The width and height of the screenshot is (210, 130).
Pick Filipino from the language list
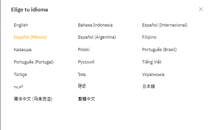tap(149, 37)
